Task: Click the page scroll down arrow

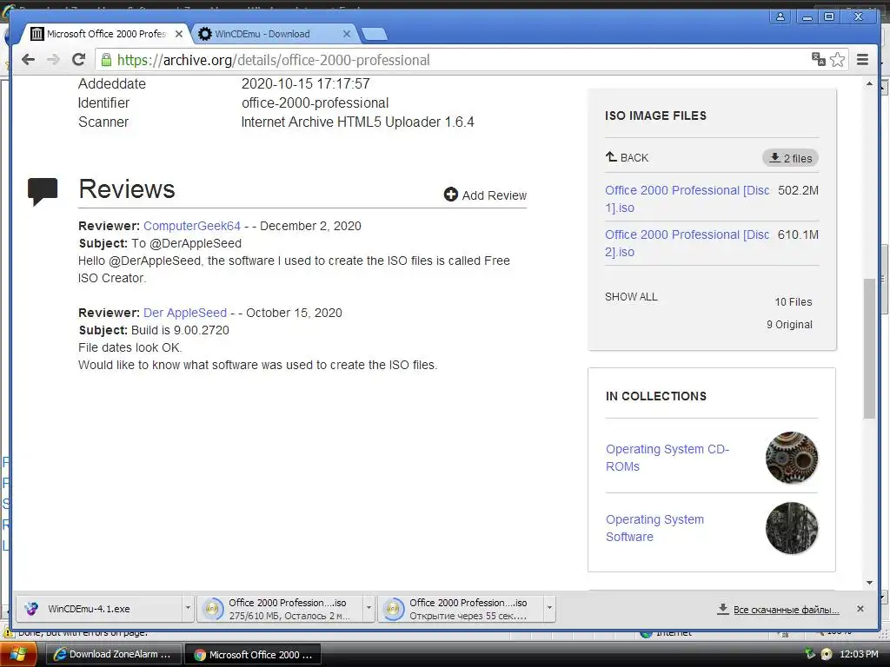Action: [x=869, y=583]
